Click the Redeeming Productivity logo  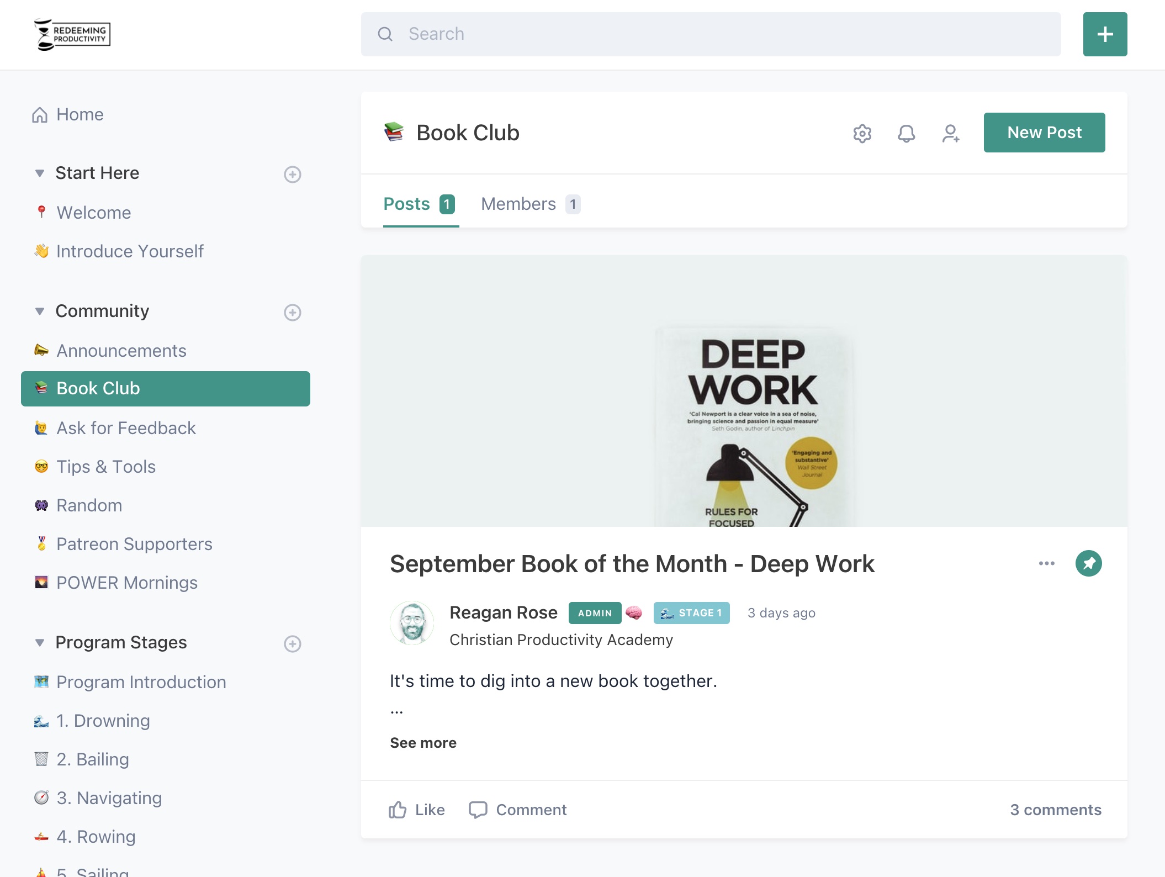72,34
